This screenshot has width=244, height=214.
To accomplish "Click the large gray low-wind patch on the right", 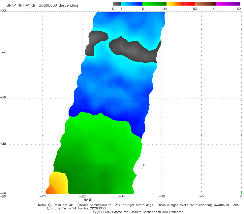I will point(136,50).
